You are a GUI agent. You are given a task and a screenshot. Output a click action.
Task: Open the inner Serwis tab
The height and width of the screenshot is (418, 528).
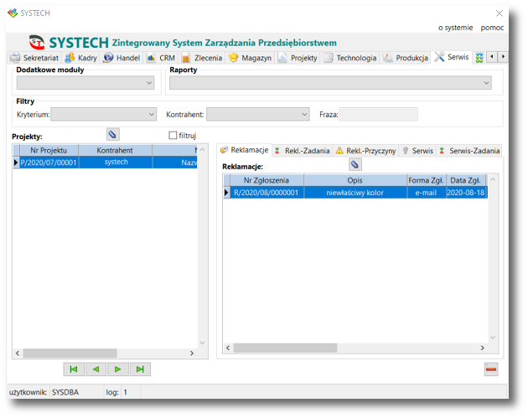coord(417,151)
